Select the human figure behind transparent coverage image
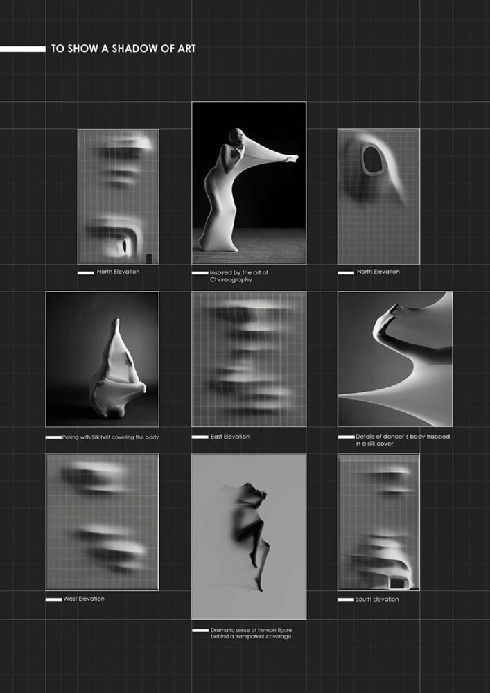Screen dimensions: 490x693 tap(248, 536)
